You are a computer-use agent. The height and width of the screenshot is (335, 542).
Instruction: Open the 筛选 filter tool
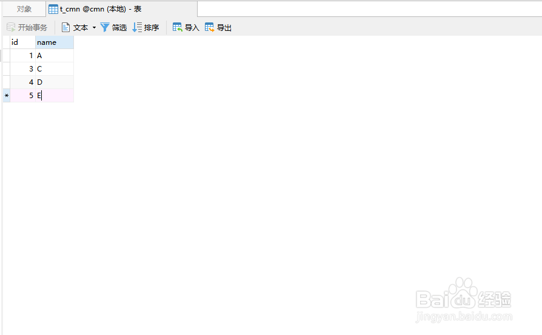113,27
